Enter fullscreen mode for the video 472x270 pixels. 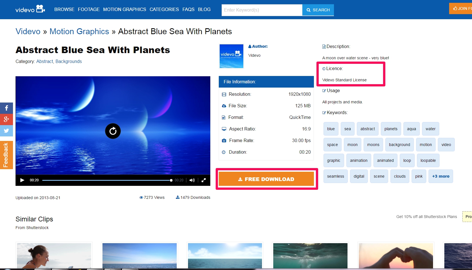click(x=204, y=180)
